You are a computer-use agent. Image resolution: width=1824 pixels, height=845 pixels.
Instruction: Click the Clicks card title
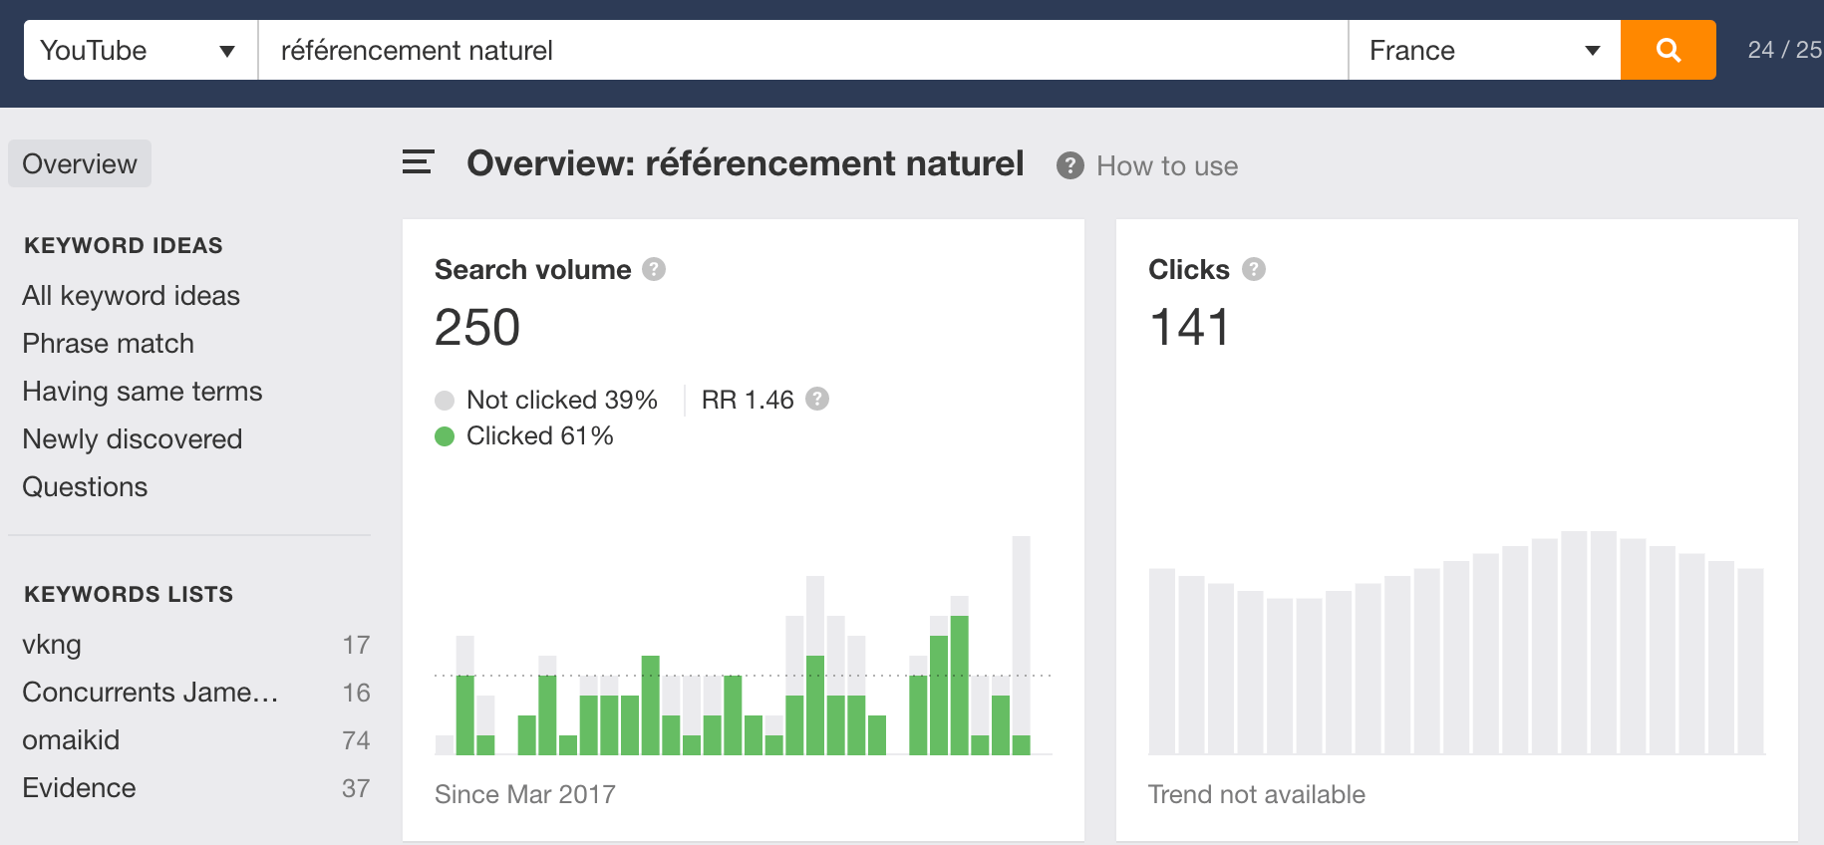click(x=1188, y=270)
